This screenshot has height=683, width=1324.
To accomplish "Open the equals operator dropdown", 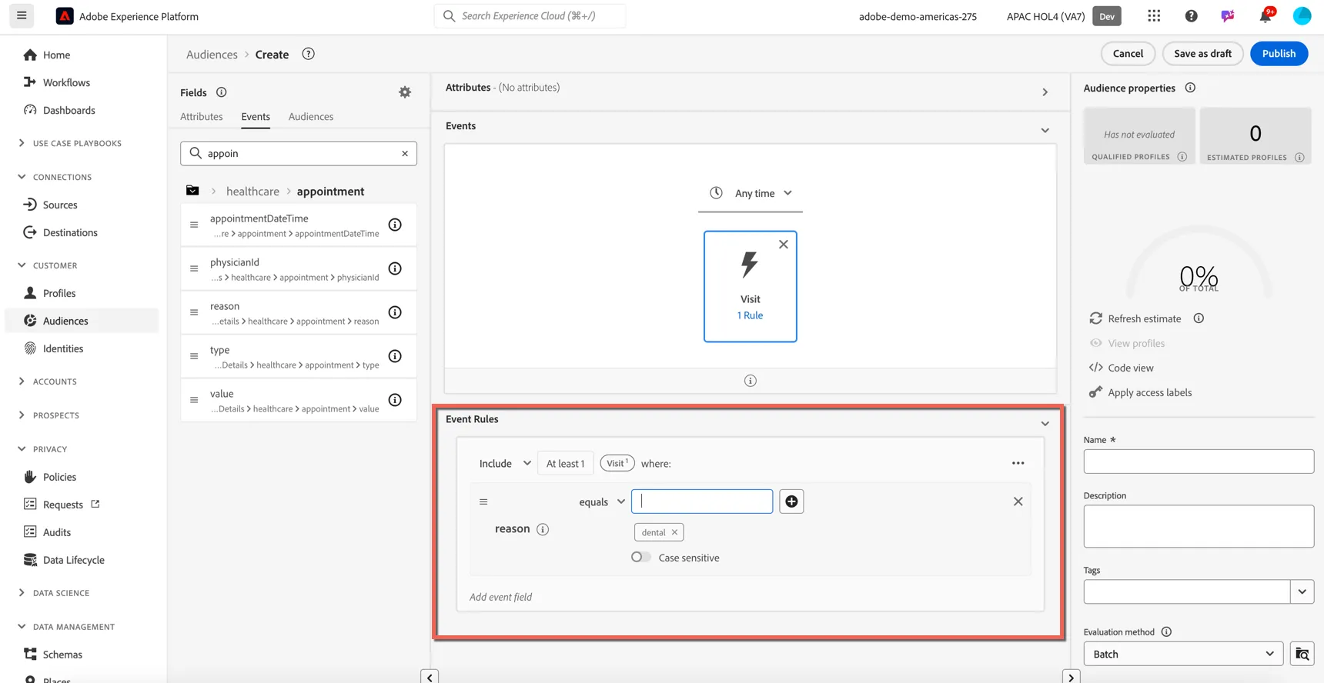I will [602, 501].
